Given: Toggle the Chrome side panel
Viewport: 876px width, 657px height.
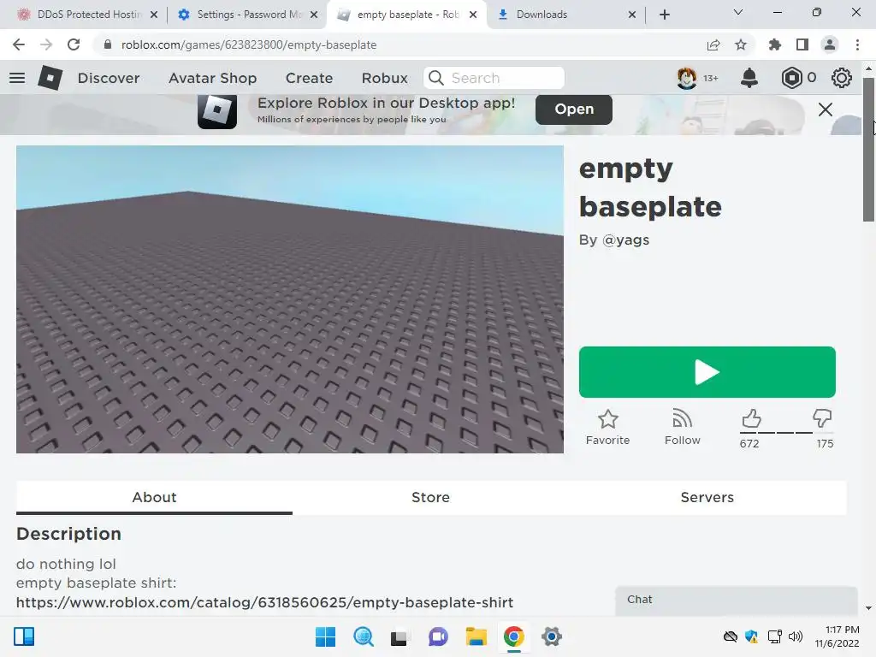Looking at the screenshot, I should point(802,44).
